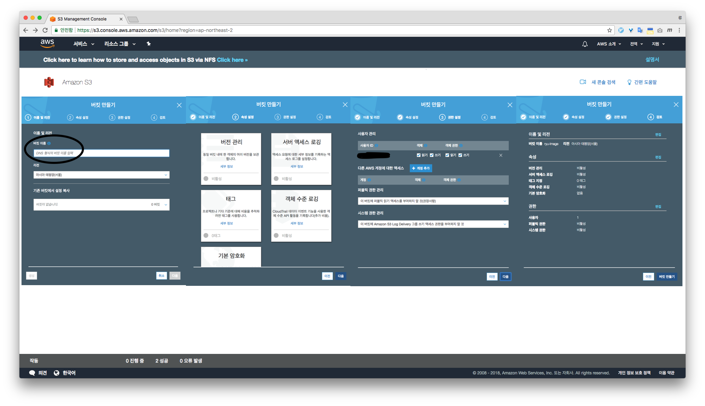Click the 버킷 만들기 button in review panel
The image size is (705, 406).
click(666, 276)
